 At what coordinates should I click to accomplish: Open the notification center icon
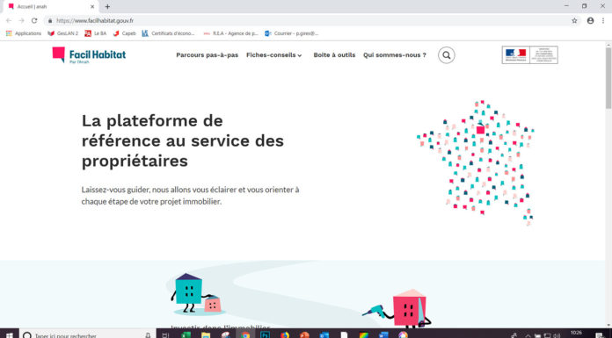tap(600, 334)
